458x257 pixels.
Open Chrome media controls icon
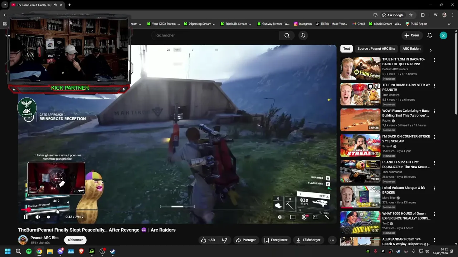point(435,15)
